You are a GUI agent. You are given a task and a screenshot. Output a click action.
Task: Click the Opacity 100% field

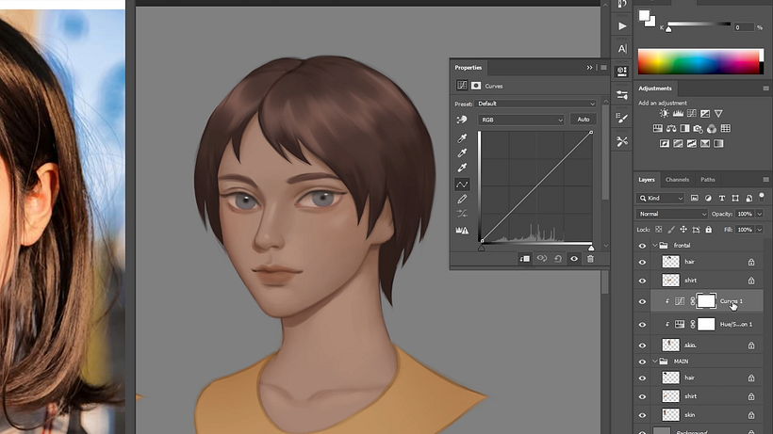pyautogui.click(x=745, y=214)
